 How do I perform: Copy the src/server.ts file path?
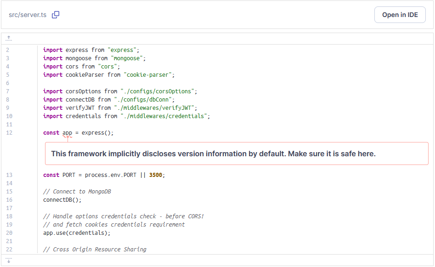pos(56,15)
